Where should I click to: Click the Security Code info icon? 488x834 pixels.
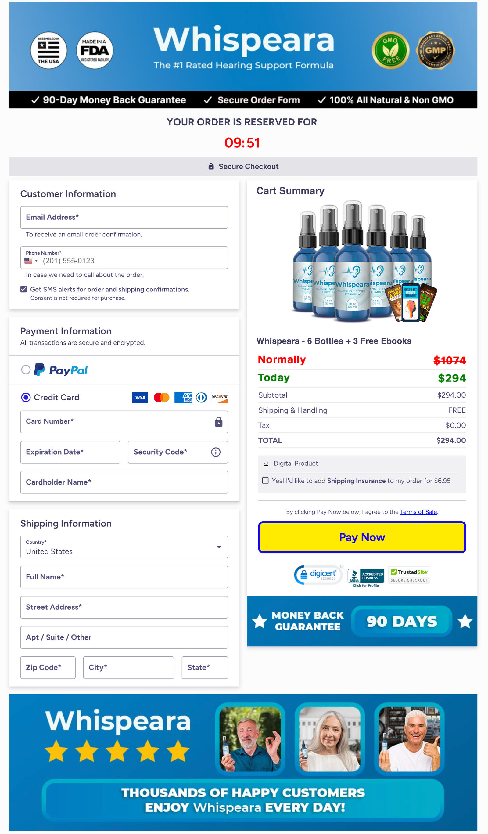point(216,452)
